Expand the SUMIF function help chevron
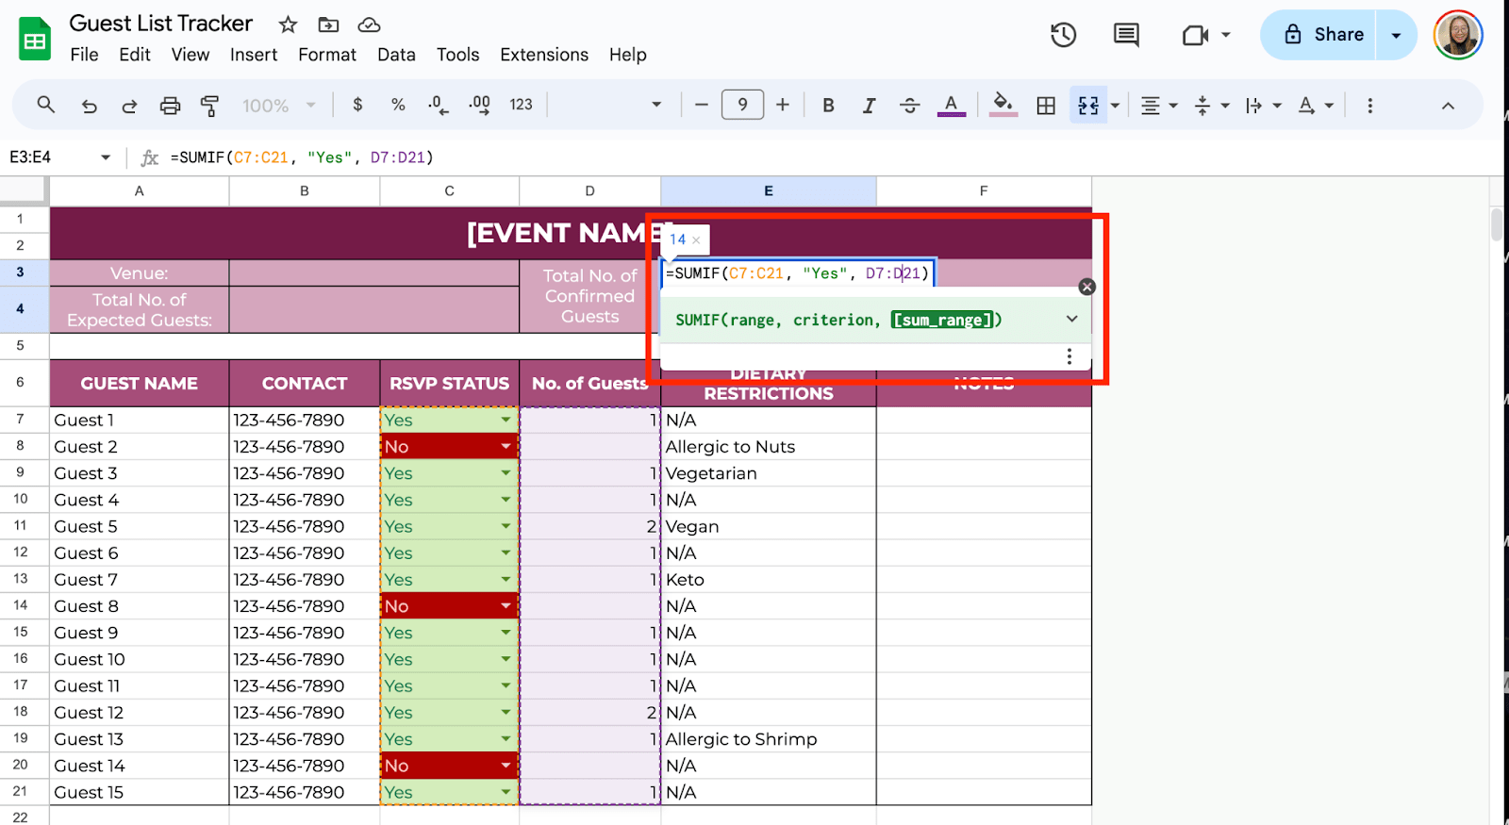Image resolution: width=1509 pixels, height=825 pixels. pos(1071,319)
